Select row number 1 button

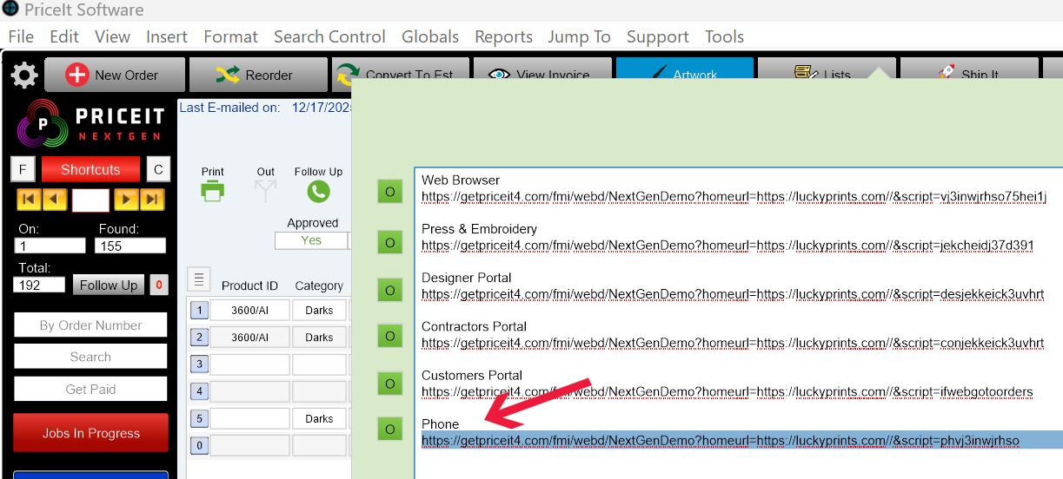point(199,310)
